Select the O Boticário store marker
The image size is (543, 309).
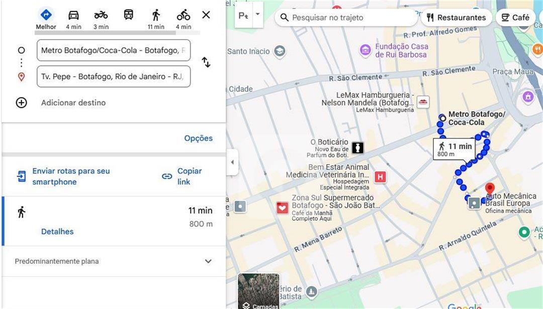pos(358,148)
